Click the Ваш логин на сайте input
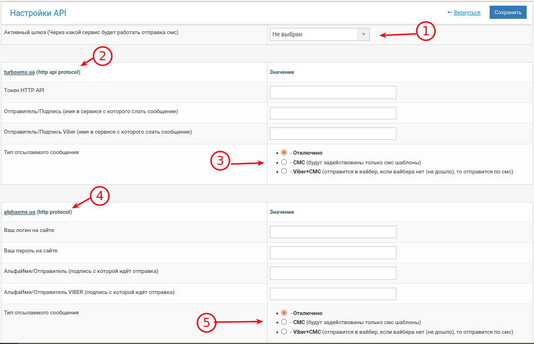The width and height of the screenshot is (534, 344). 333,232
